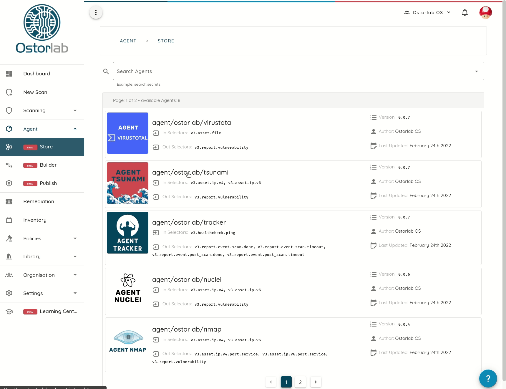
Task: Open Learning Center in the sidebar
Action: 42,312
